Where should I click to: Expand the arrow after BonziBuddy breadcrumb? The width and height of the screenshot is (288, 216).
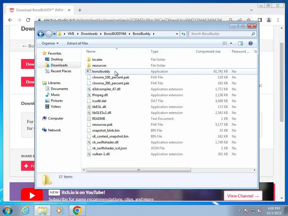point(154,34)
